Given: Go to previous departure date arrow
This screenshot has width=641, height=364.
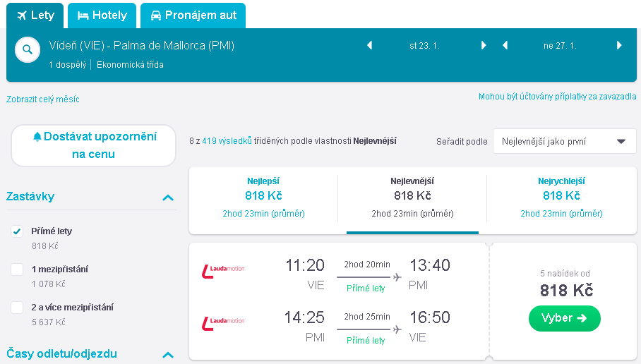Looking at the screenshot, I should point(369,45).
